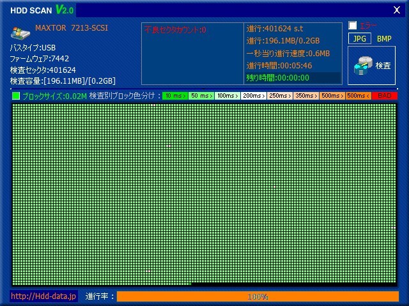Select BMP save format

click(384, 38)
